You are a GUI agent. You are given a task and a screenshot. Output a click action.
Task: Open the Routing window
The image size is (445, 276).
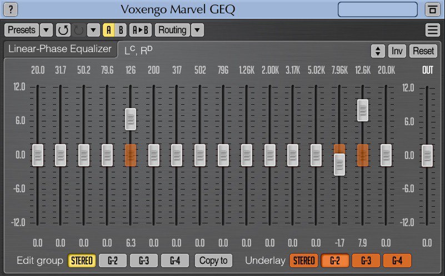[172, 30]
